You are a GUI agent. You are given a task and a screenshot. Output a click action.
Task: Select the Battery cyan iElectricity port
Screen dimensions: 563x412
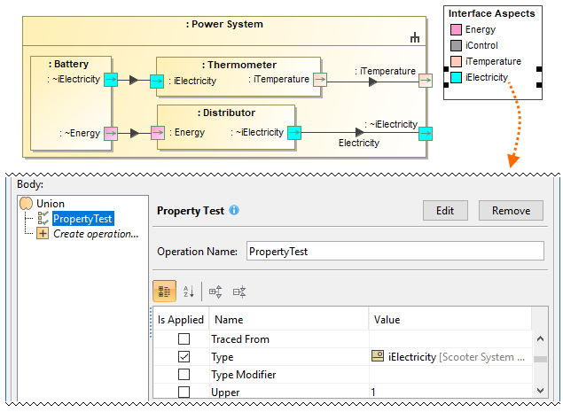pos(111,80)
